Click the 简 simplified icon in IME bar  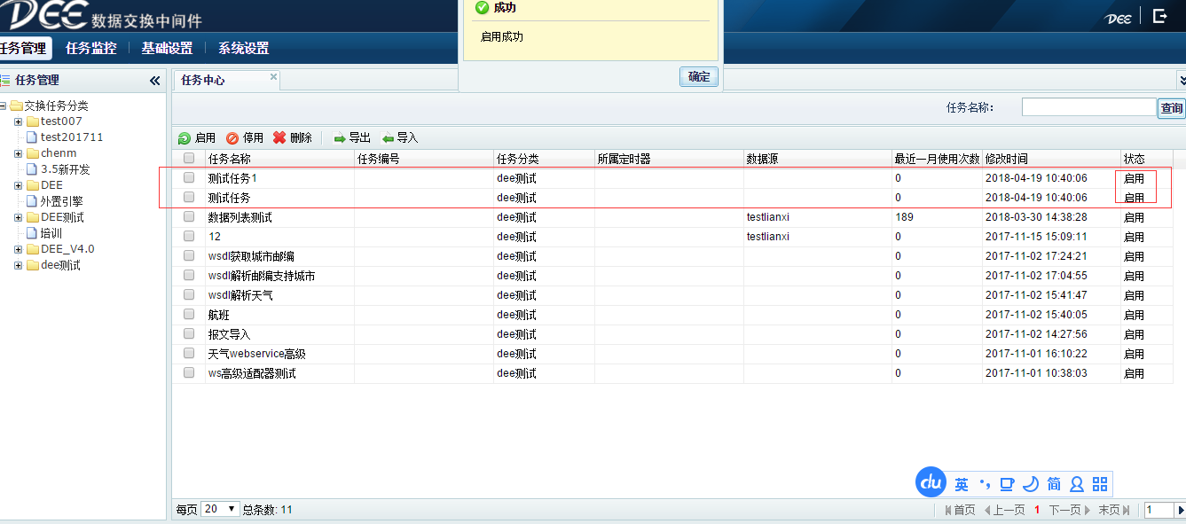1054,484
